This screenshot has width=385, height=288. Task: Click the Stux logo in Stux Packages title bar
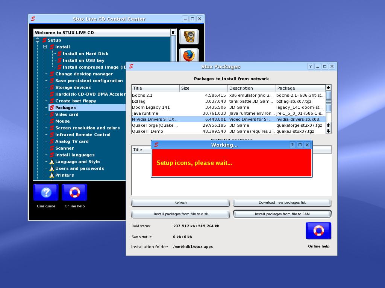tap(131, 66)
